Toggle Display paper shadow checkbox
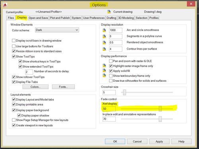199x149 pixels. click(19, 116)
